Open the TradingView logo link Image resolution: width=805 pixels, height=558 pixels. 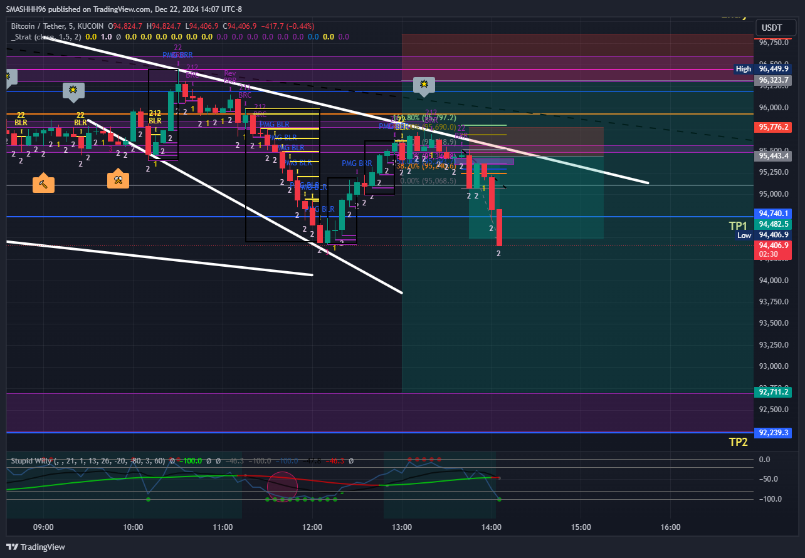coord(36,547)
